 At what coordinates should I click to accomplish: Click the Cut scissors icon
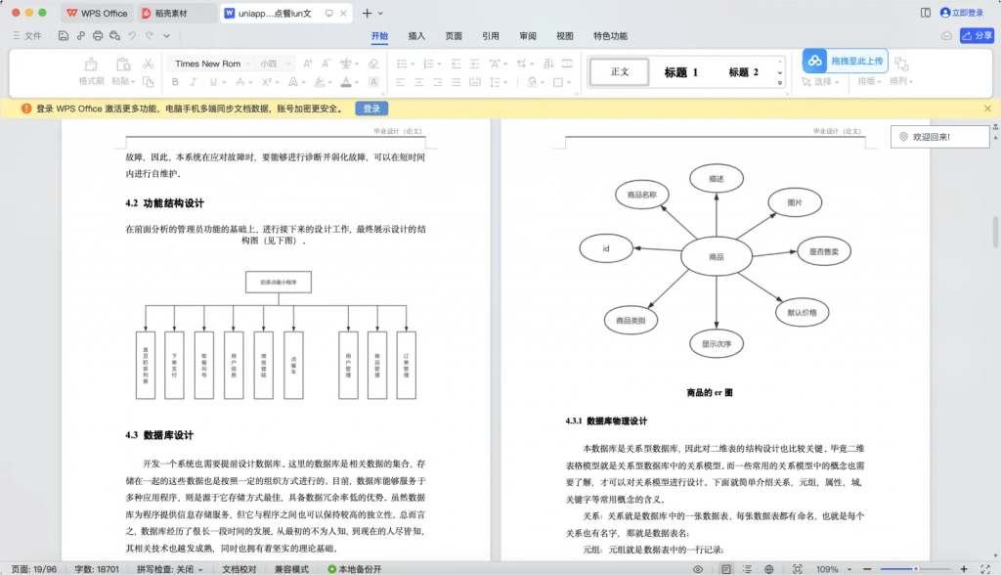147,64
